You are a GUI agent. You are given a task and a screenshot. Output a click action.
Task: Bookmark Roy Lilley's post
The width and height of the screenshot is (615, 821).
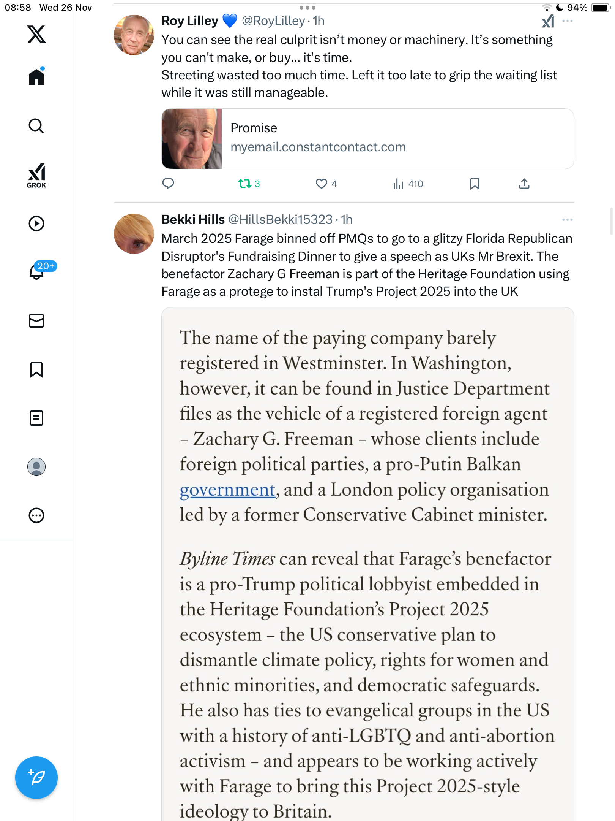pyautogui.click(x=475, y=184)
